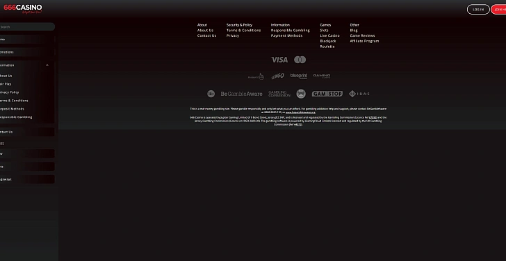
Task: Click the Log In button
Action: click(x=478, y=9)
